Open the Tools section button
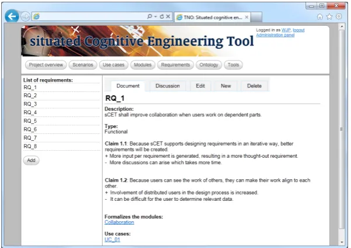The width and height of the screenshot is (351, 248). click(233, 65)
